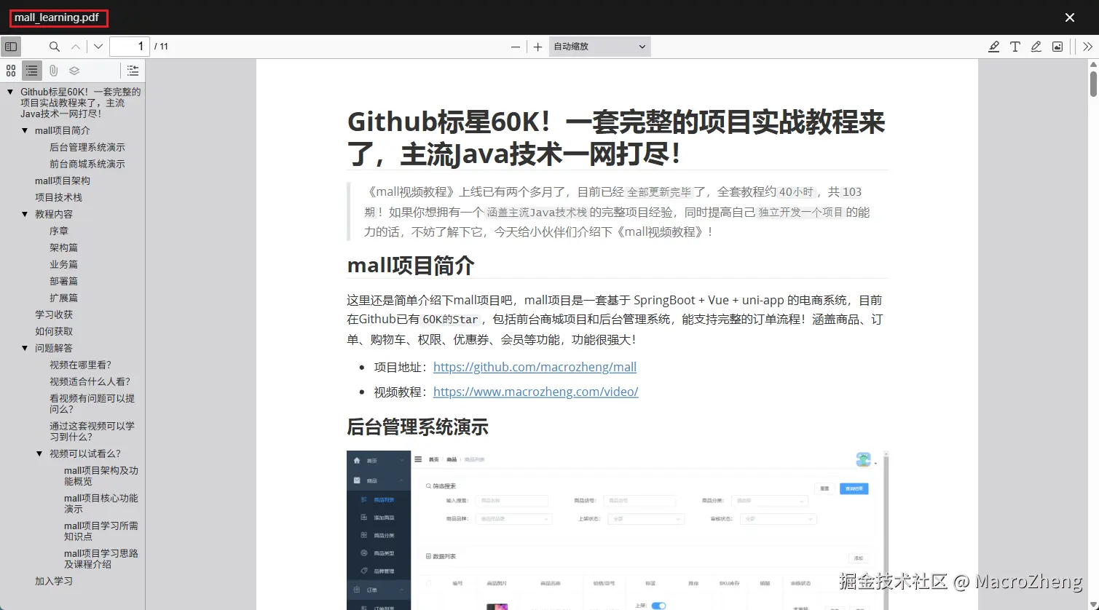Select the draw pencil tool

[x=1036, y=47]
